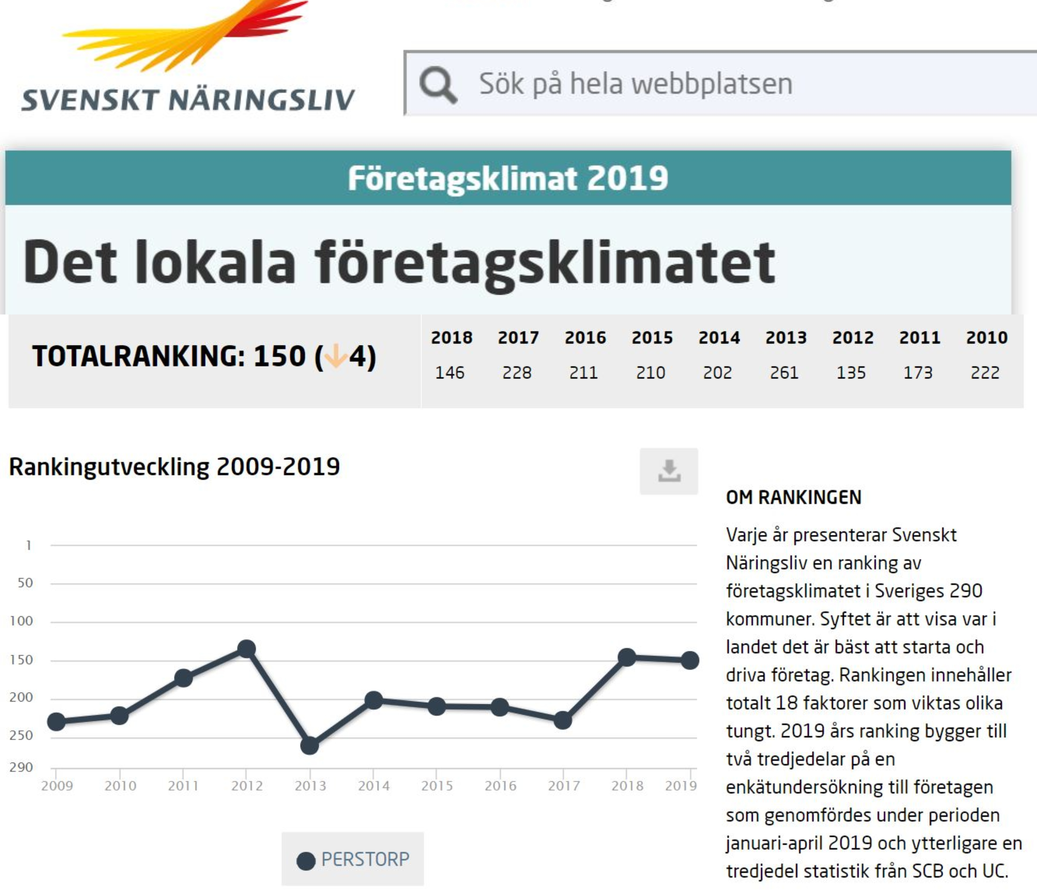Viewport: 1037px width, 892px height.
Task: Click the 2011 data point on chart
Action: click(x=183, y=678)
